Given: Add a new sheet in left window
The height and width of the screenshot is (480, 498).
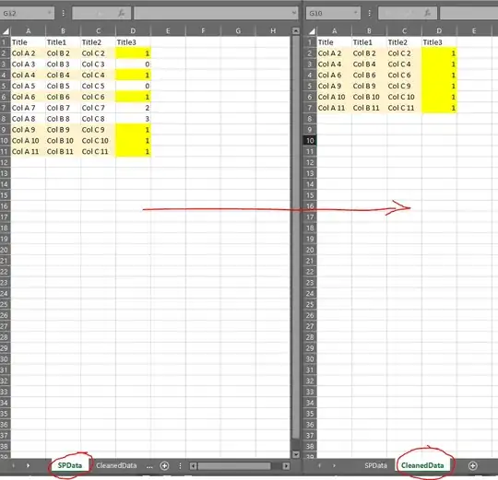Looking at the screenshot, I should click(x=164, y=466).
